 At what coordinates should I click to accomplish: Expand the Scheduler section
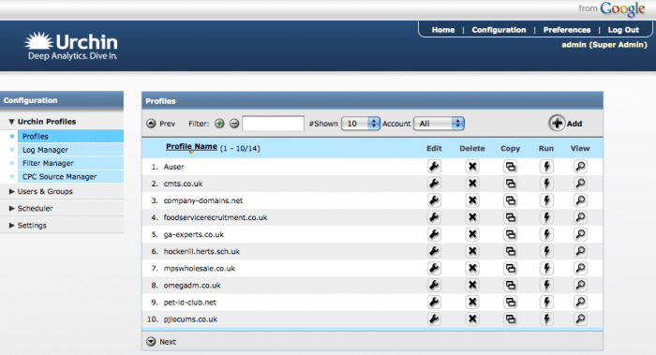(x=11, y=208)
